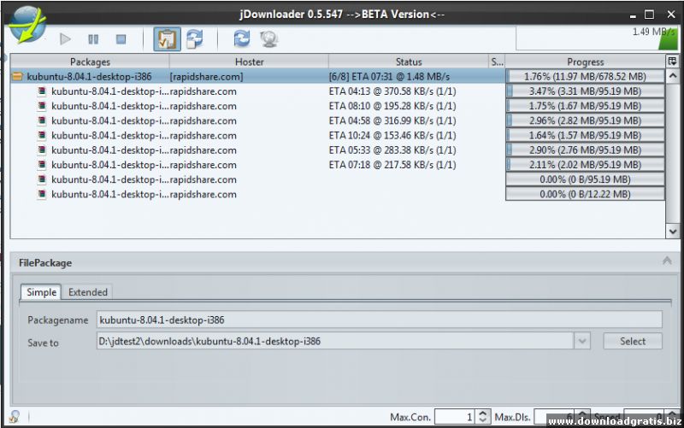The width and height of the screenshot is (684, 428).
Task: Collapse the kubuntu-8.04.1-desktop-i386 package folder icon
Action: pos(17,77)
